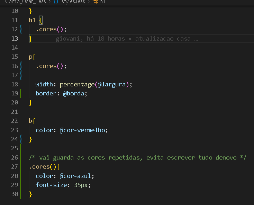
Task: Click the @largura variable
Action: click(x=112, y=85)
